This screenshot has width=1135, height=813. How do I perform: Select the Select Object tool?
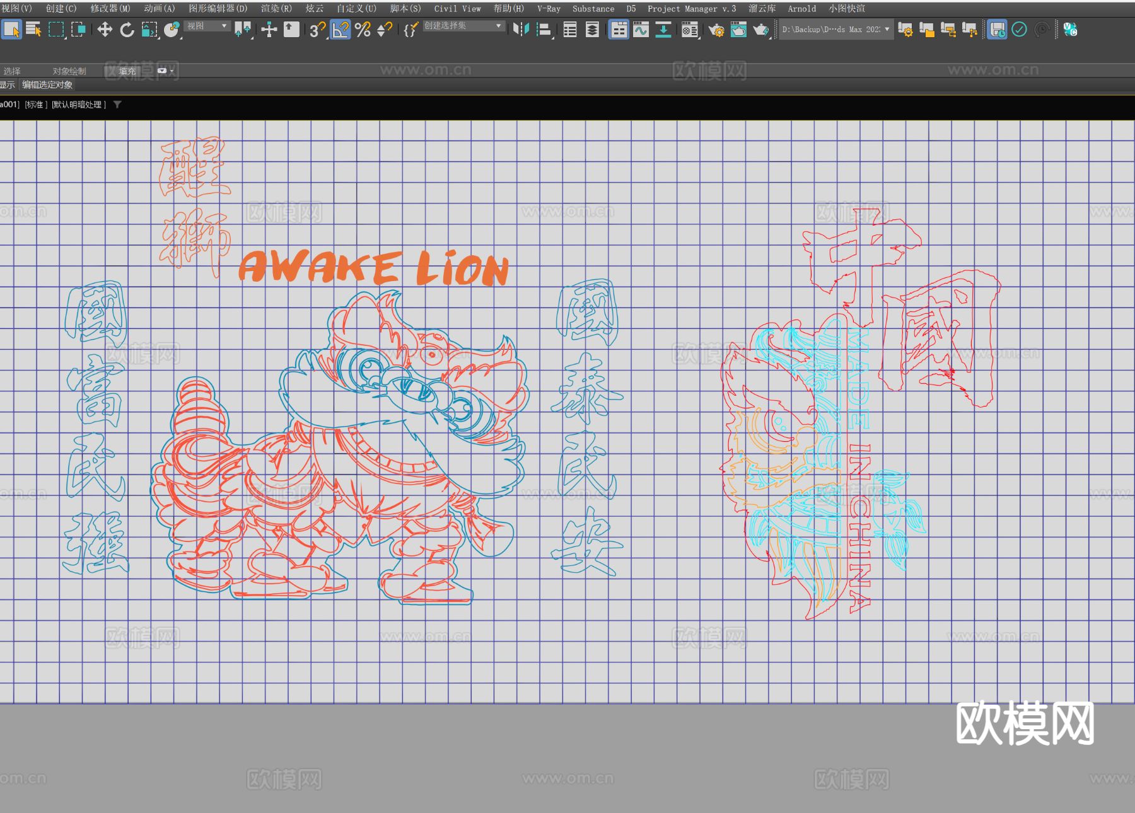point(11,30)
